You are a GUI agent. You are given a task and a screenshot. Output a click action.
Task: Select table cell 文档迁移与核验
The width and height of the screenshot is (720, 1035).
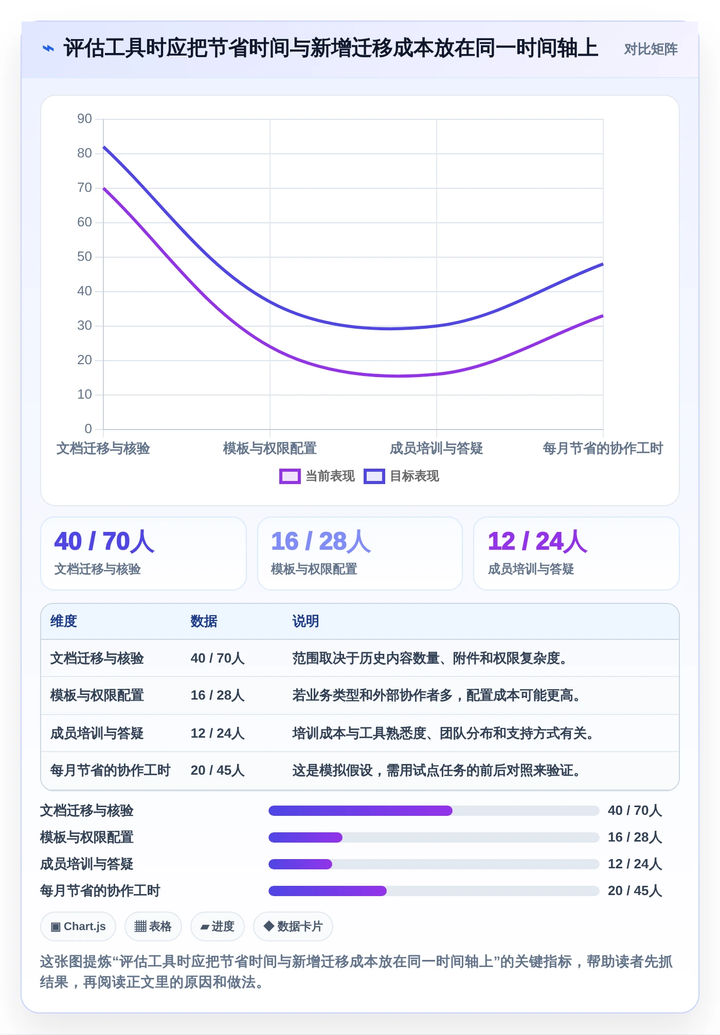point(97,658)
